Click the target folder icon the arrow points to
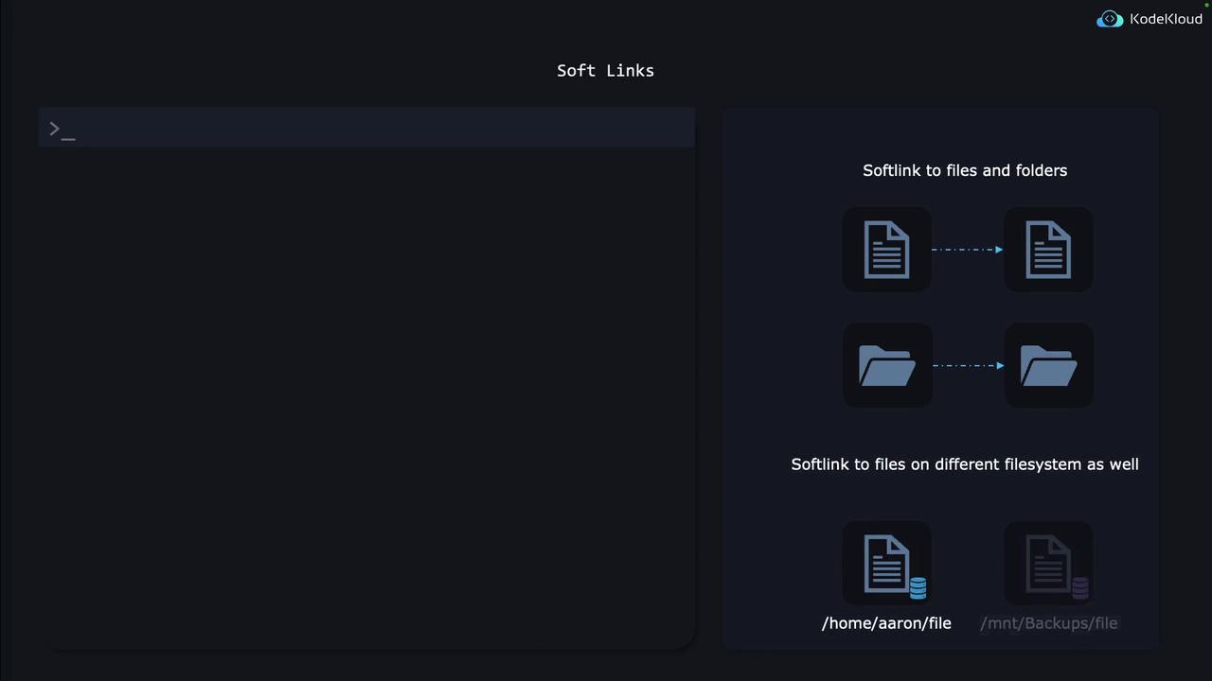Image resolution: width=1212 pixels, height=681 pixels. (1048, 365)
